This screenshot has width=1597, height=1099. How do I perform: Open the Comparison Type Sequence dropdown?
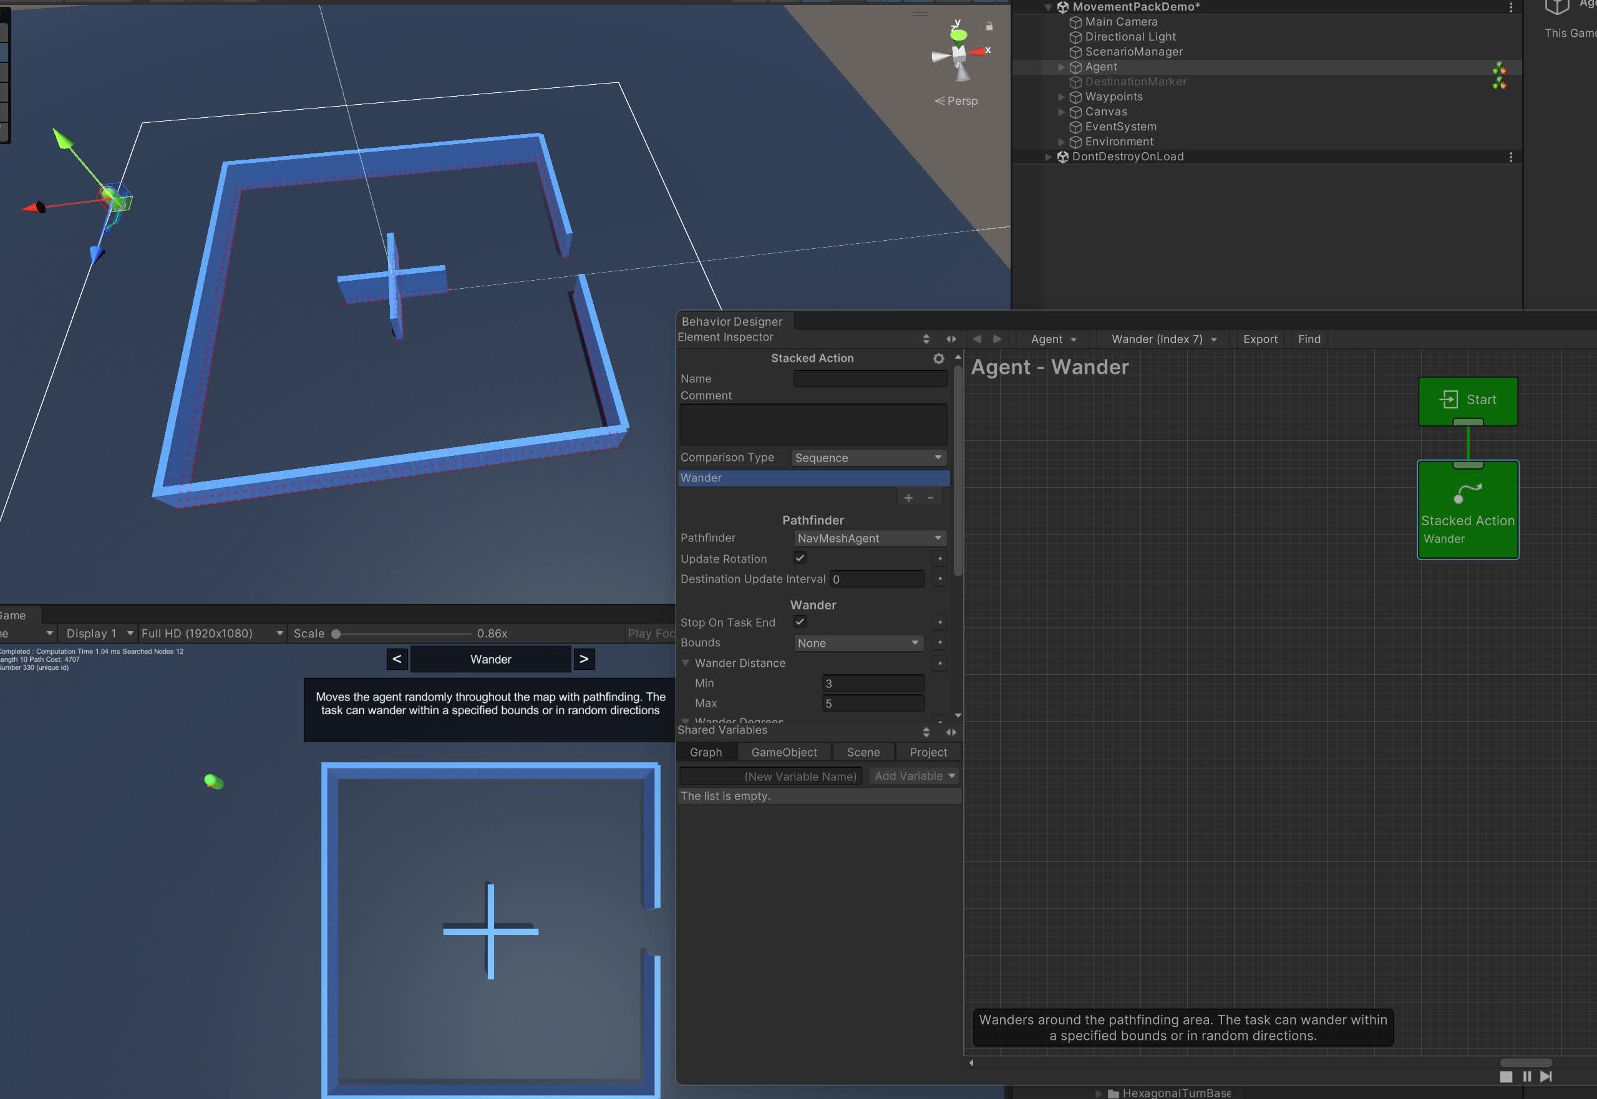click(x=869, y=458)
